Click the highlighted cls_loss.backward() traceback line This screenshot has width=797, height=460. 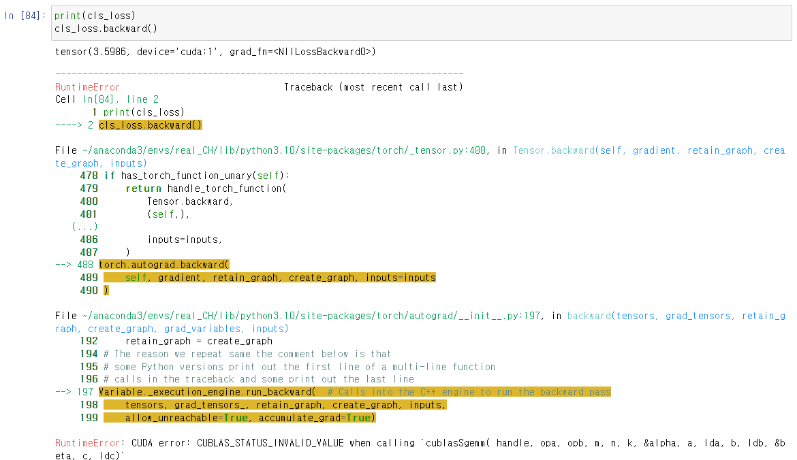pyautogui.click(x=151, y=125)
